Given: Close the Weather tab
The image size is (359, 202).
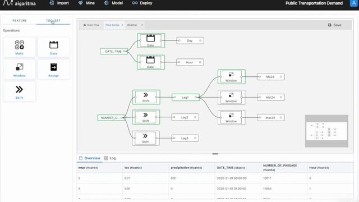Looking at the screenshot, I should click(142, 25).
